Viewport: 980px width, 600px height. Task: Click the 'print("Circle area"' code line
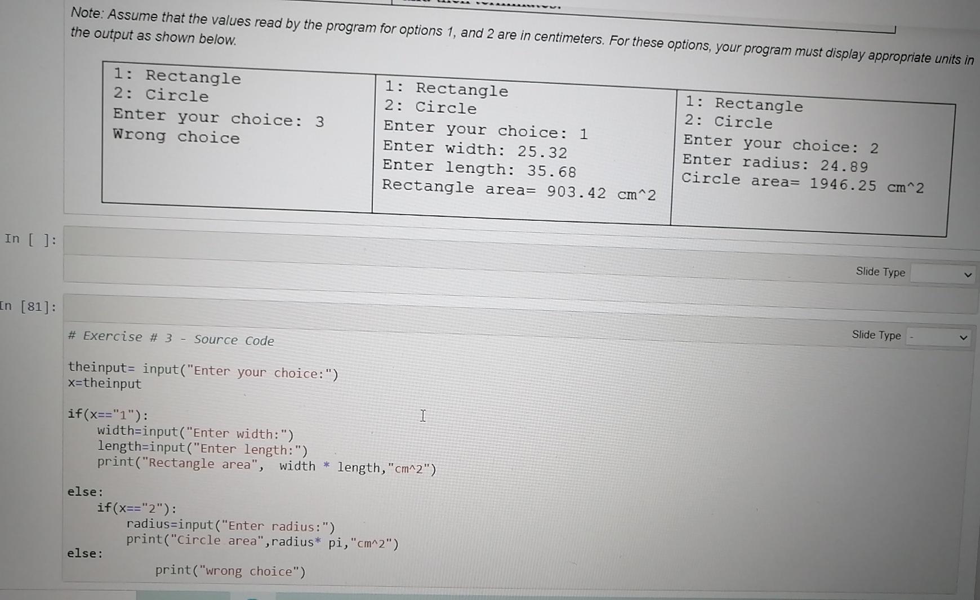[x=262, y=541]
